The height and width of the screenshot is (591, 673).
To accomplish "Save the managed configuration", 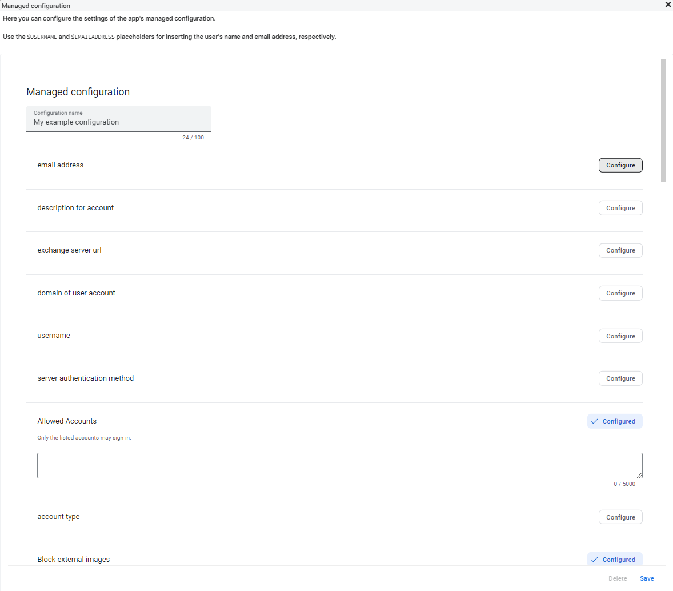I will tap(647, 578).
